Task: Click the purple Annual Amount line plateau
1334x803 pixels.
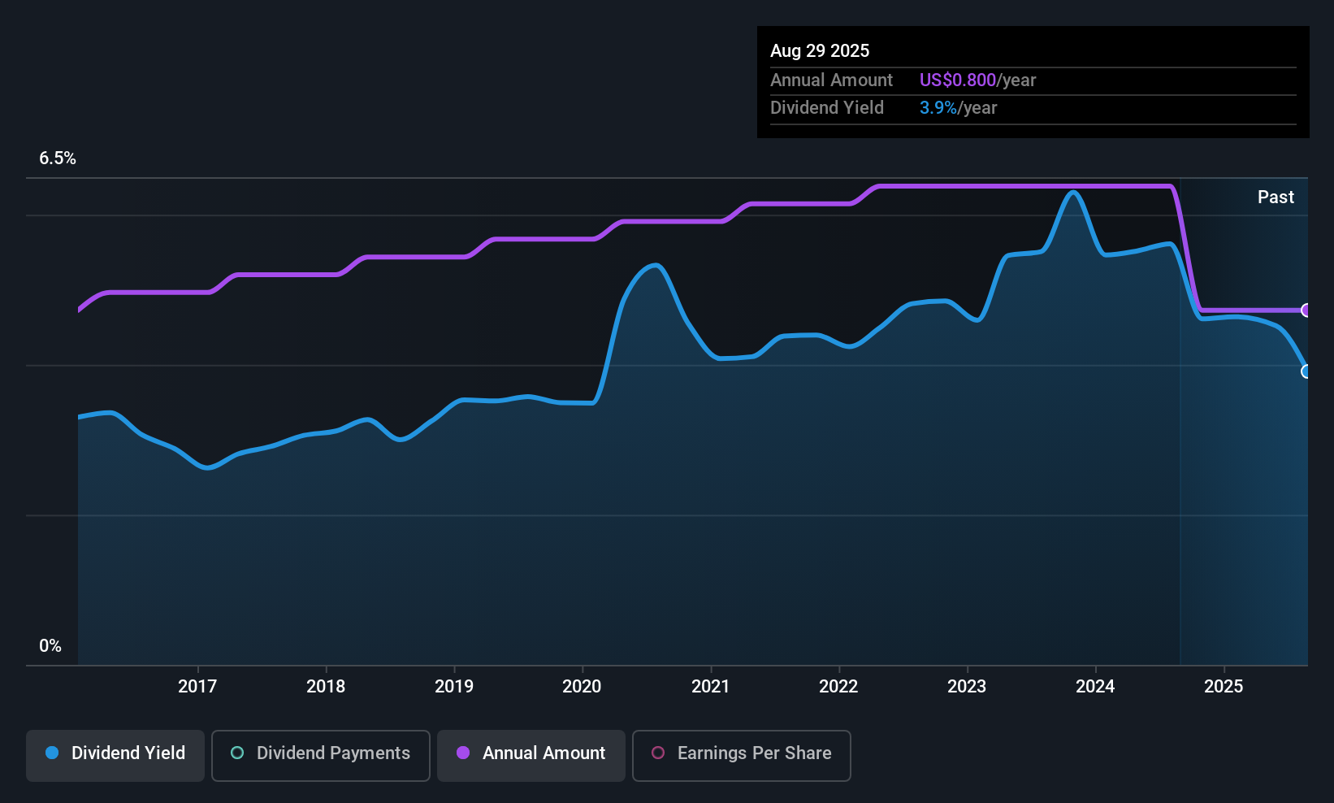Action: tap(975, 185)
